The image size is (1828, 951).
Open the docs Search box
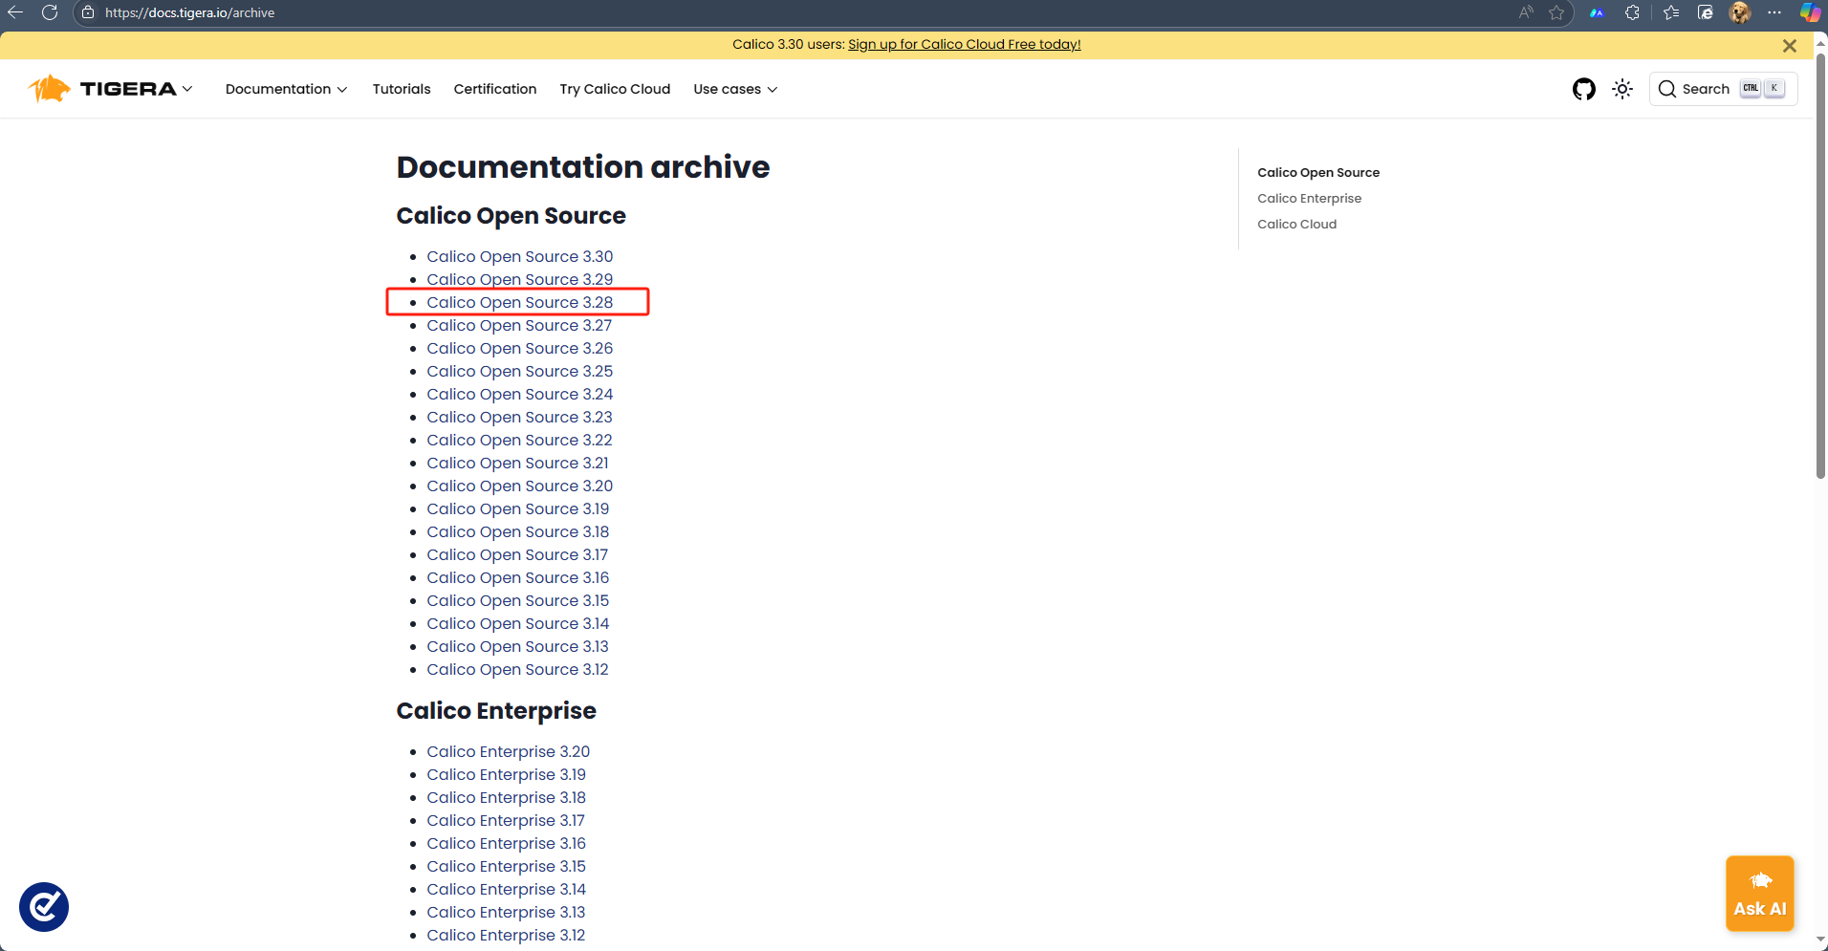(x=1723, y=89)
